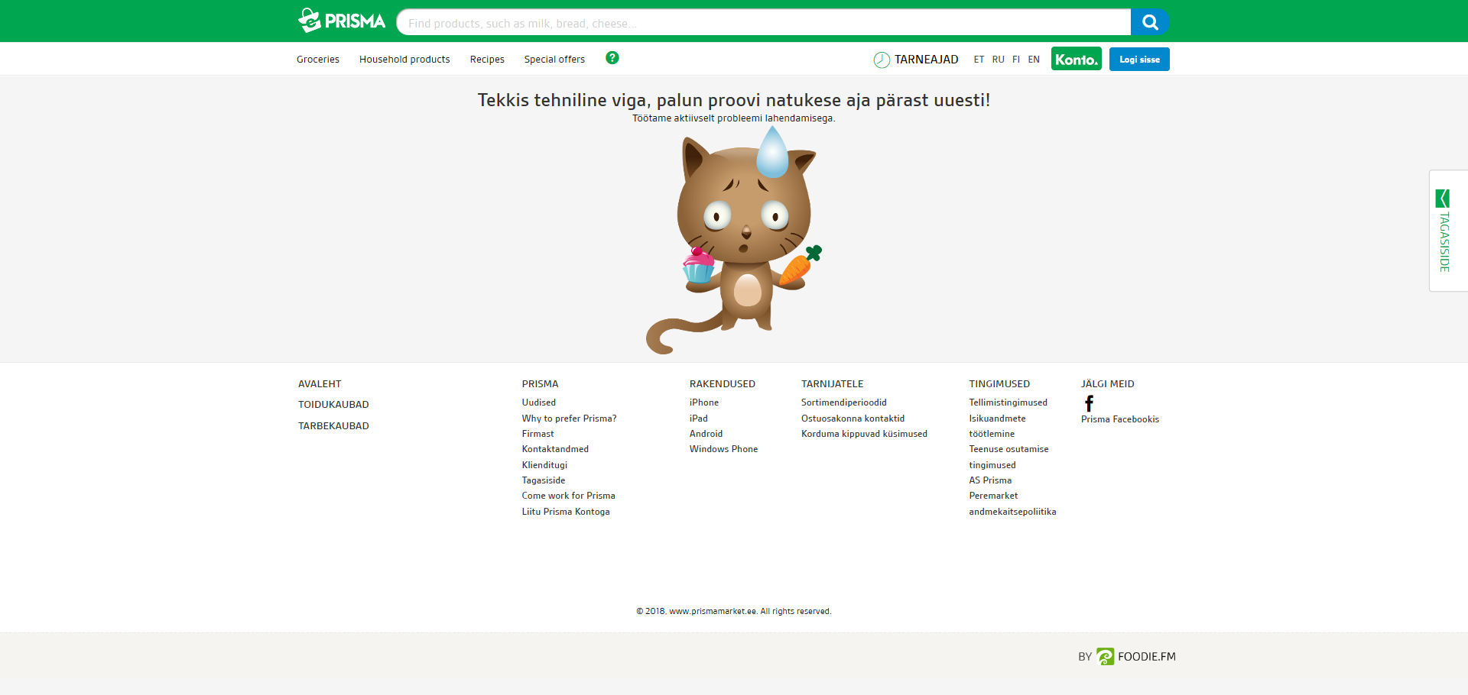Switch language to RU
Image resolution: width=1468 pixels, height=695 pixels.
pyautogui.click(x=998, y=60)
